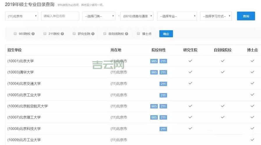Click the 自划线院校 checkmark in the 北京航空航天大学 row
Image resolution: width=261 pixels, height=145 pixels.
coord(223,106)
